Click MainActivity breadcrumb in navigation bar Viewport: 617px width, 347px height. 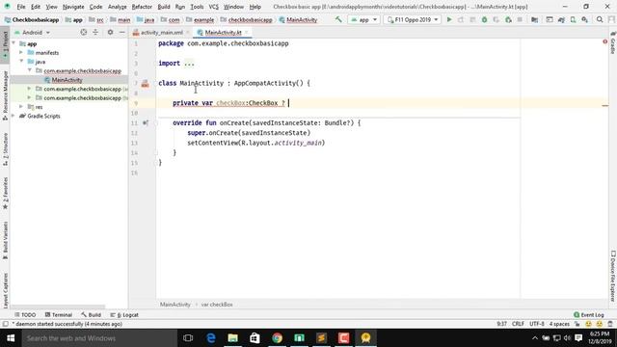298,19
